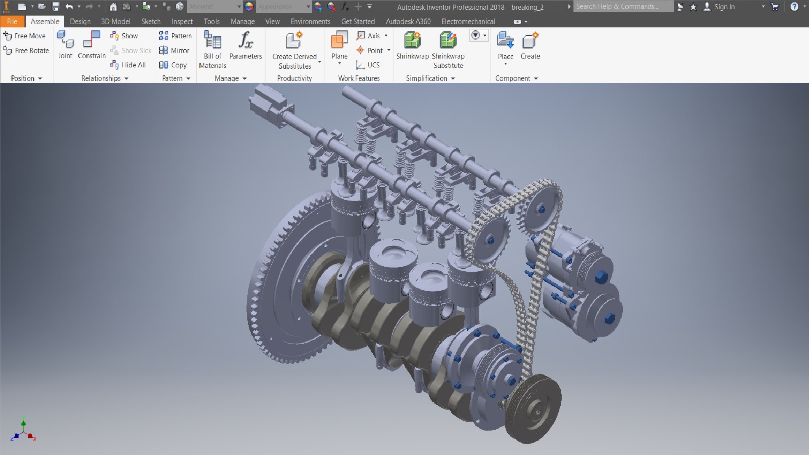Viewport: 809px width, 455px height.
Task: Switch to the Inspect tab
Action: (182, 21)
